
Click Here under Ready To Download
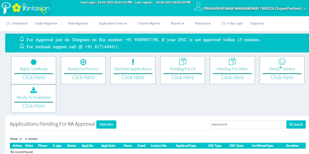tap(33, 106)
